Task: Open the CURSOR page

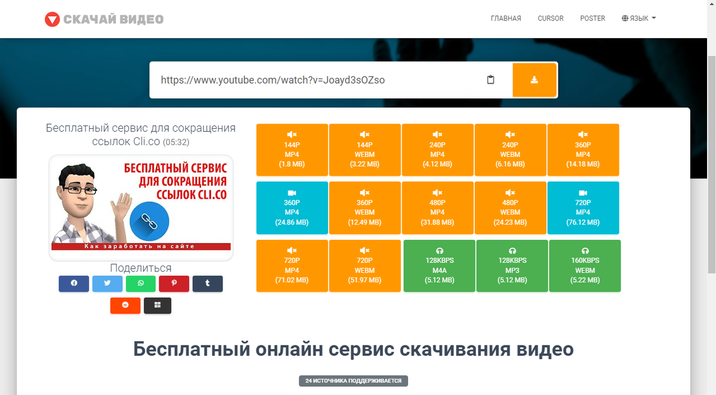Action: coord(550,18)
